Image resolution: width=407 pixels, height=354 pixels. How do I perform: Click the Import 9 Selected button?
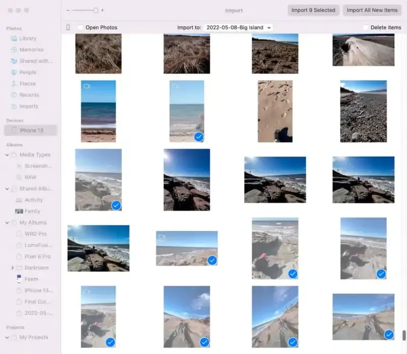pyautogui.click(x=313, y=10)
